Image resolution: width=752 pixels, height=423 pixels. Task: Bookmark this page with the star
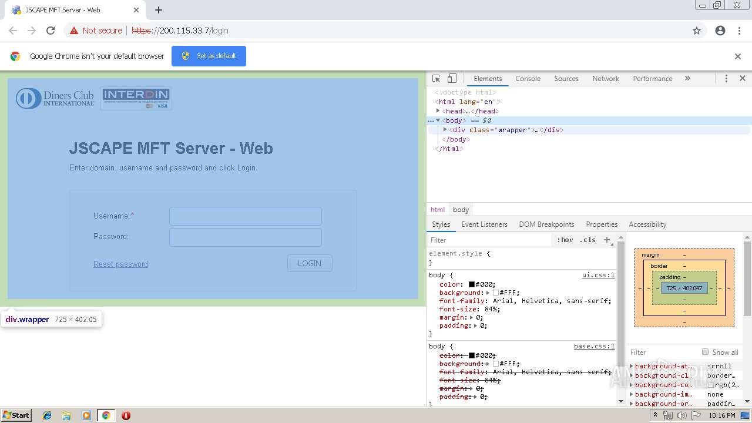click(x=697, y=31)
